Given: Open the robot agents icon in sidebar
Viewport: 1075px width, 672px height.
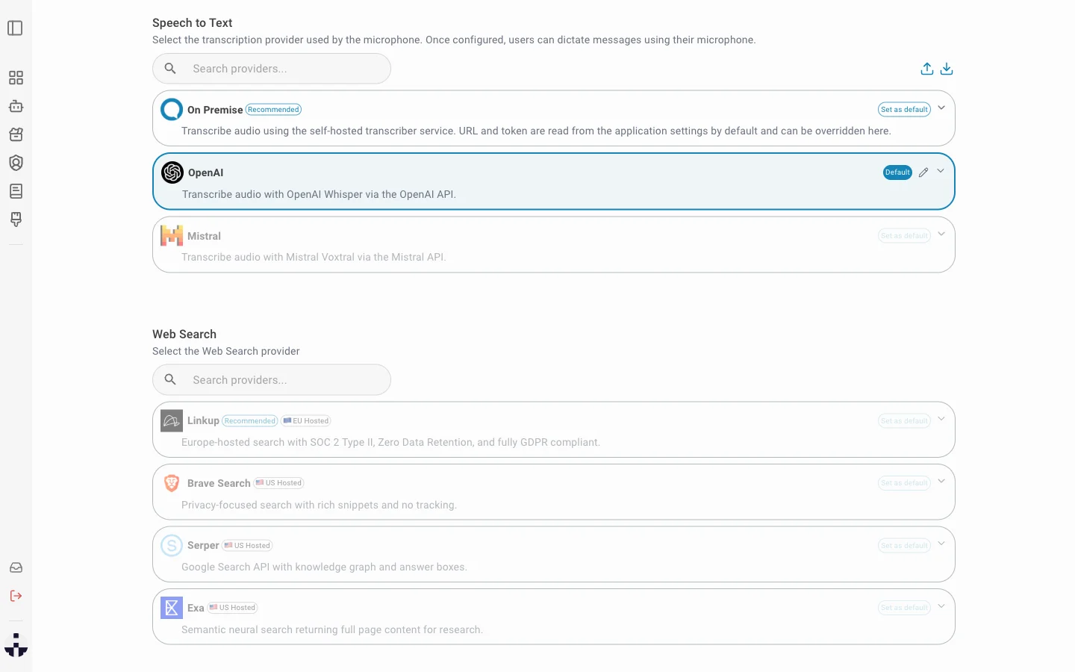Looking at the screenshot, I should pyautogui.click(x=16, y=106).
